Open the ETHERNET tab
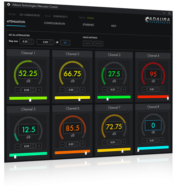 (x=88, y=25)
